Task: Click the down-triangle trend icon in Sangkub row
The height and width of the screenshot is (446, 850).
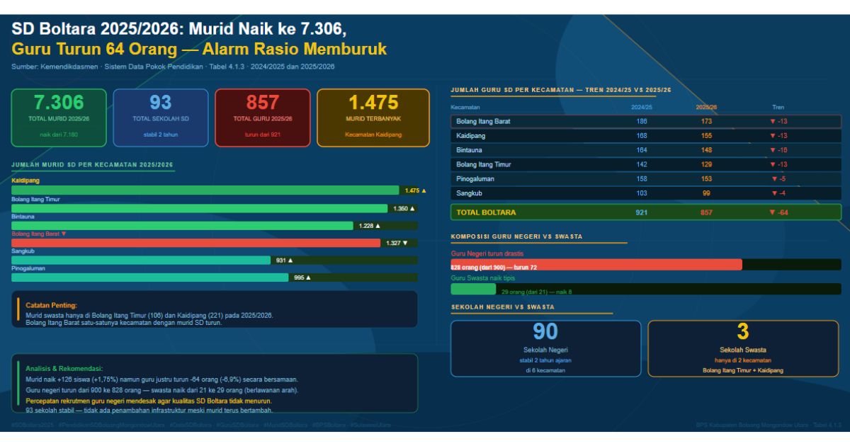Action: (775, 193)
